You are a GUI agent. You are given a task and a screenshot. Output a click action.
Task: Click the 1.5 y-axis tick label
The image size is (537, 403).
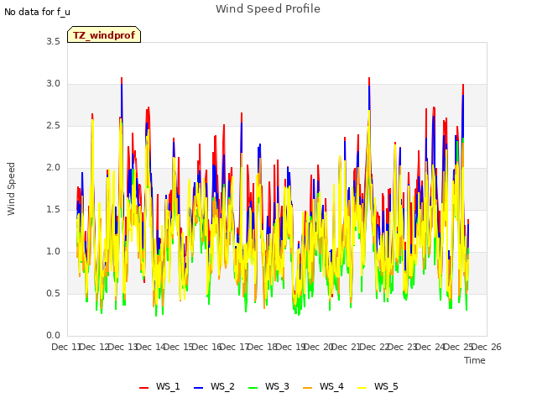53,209
